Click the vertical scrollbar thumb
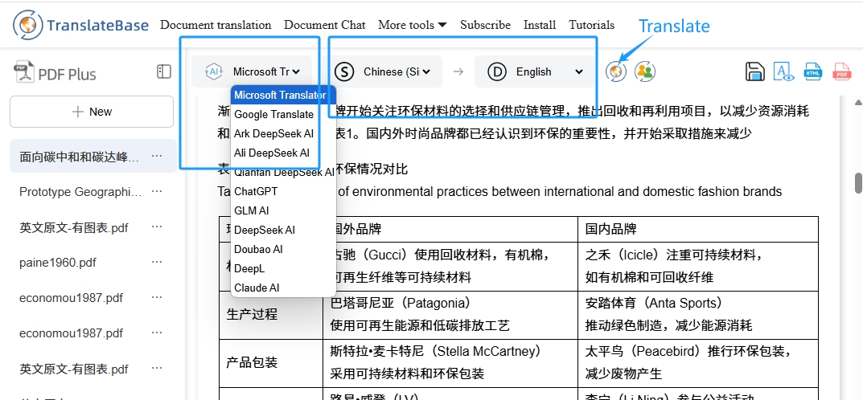863x400 pixels. click(858, 183)
